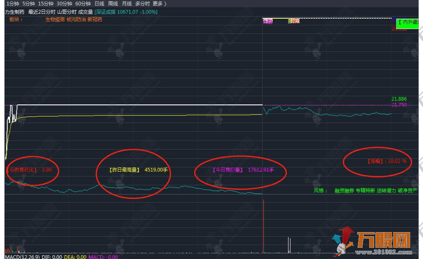Click the purple 强势 strength badge
The height and width of the screenshot is (259, 423).
(267, 21)
